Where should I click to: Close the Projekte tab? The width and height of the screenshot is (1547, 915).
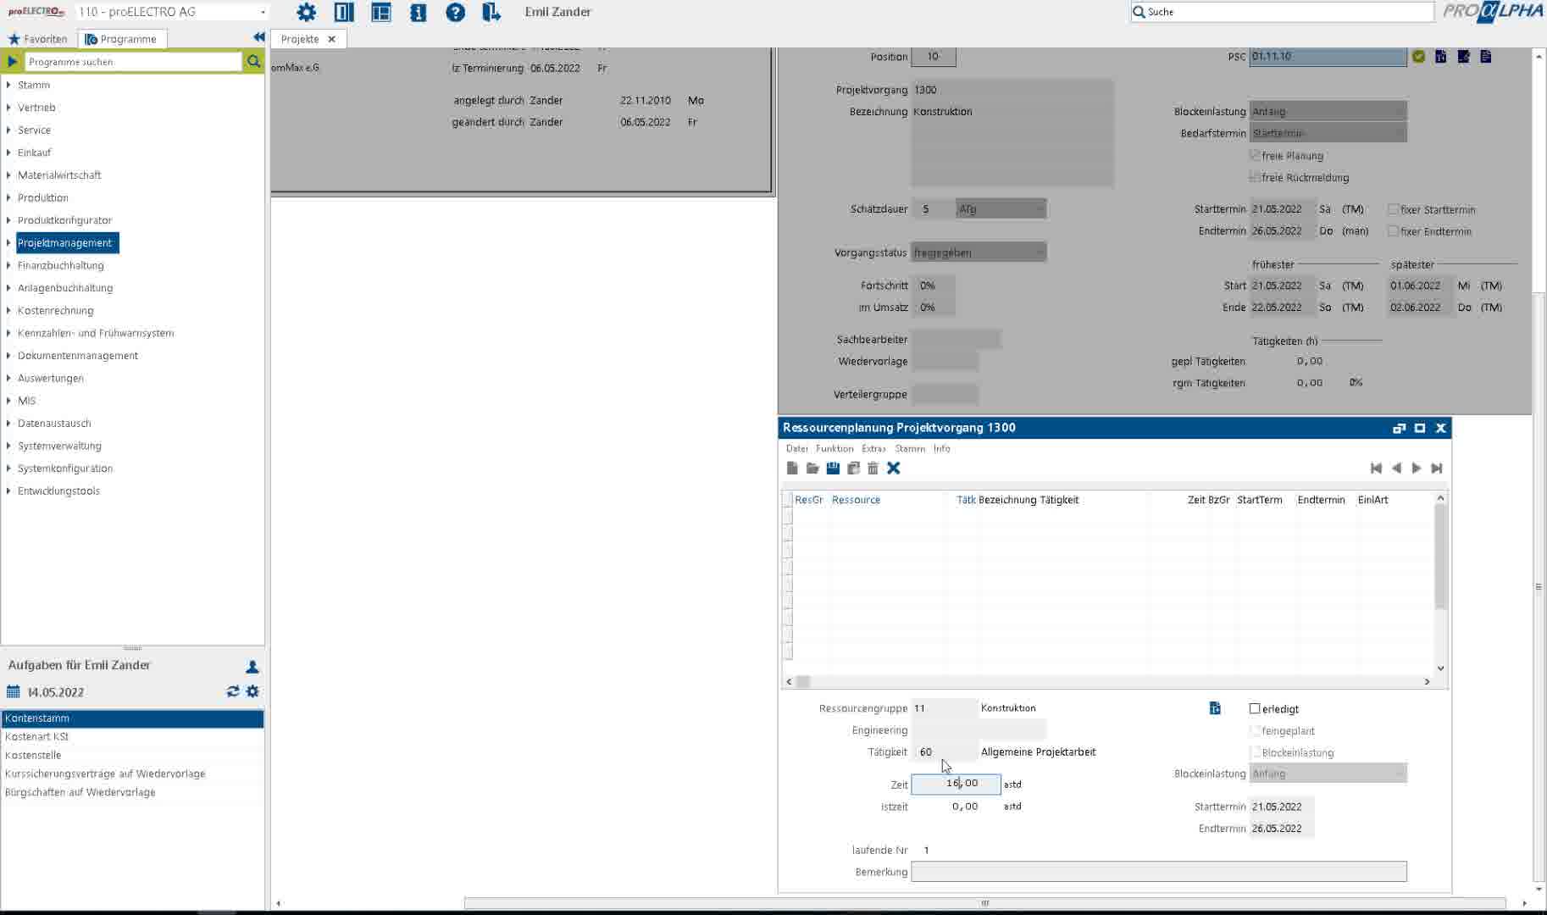tap(331, 39)
